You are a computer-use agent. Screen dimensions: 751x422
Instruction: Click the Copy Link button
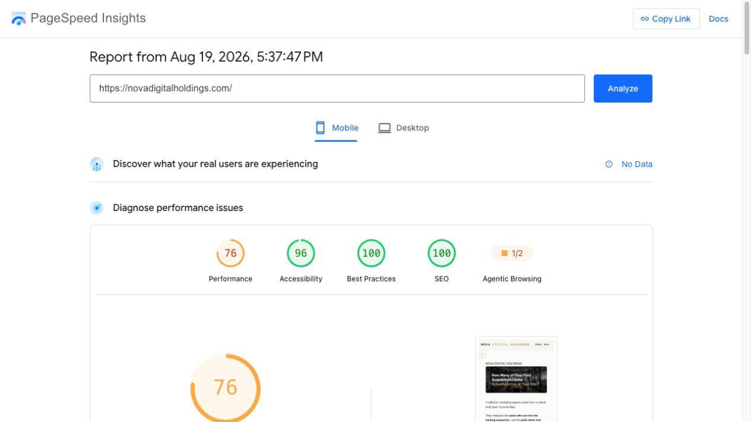666,19
